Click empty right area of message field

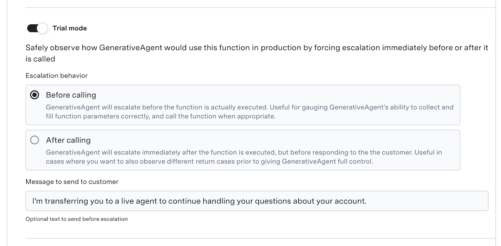[438, 201]
